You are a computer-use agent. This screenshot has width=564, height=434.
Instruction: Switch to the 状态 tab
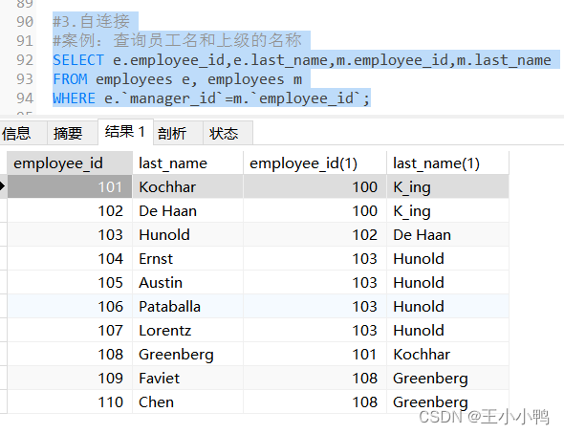click(x=228, y=134)
